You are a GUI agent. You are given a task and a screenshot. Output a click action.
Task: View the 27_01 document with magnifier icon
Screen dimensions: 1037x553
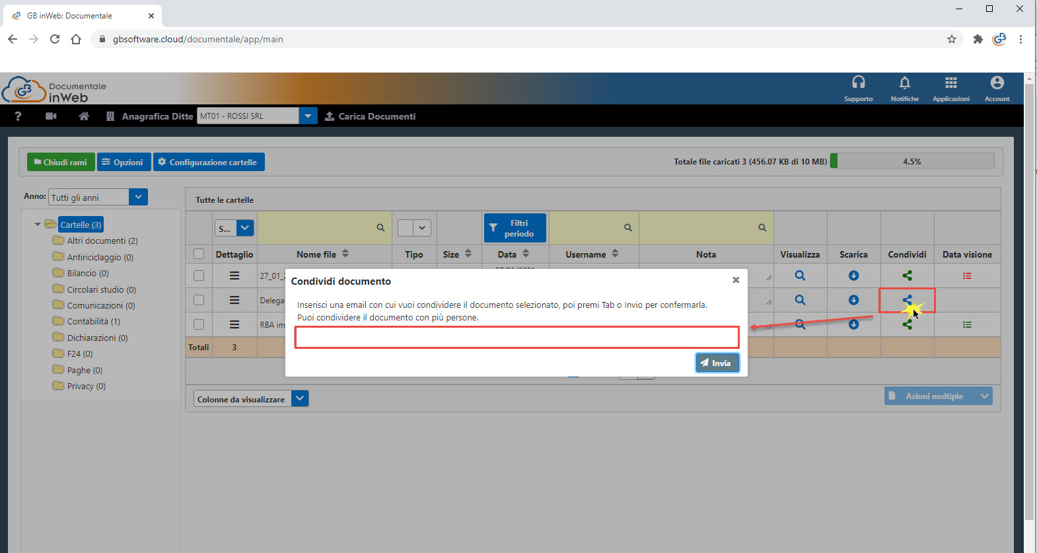tap(800, 276)
